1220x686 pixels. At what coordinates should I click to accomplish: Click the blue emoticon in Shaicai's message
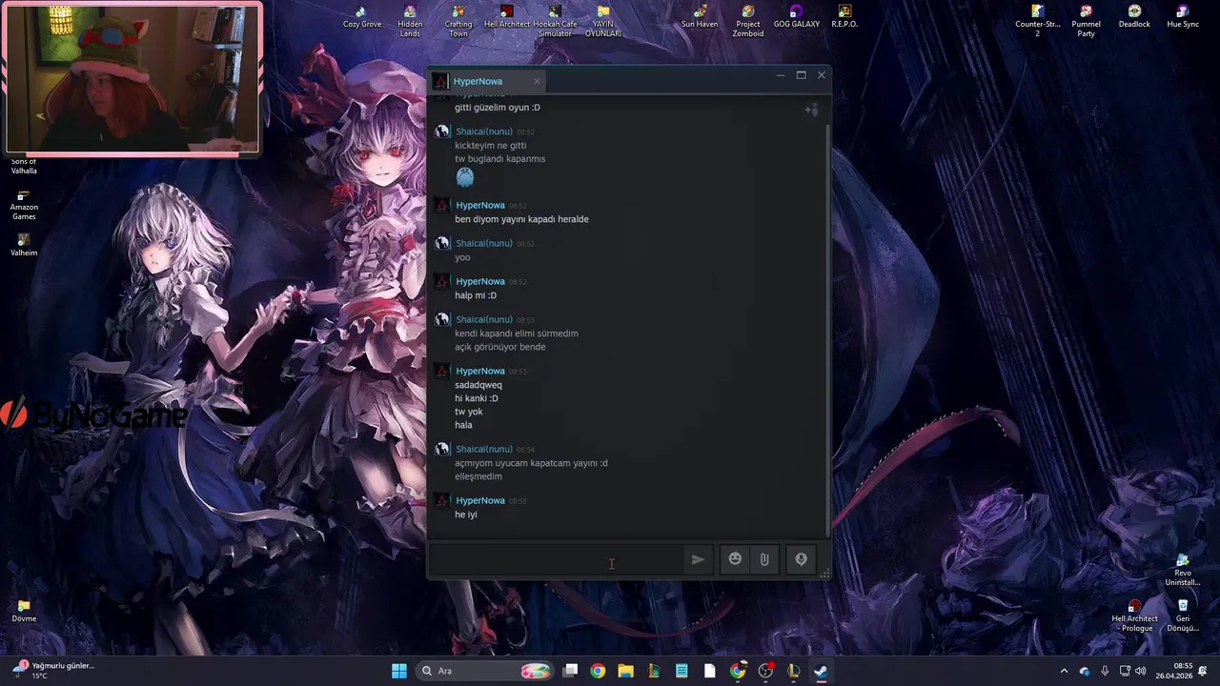click(465, 177)
